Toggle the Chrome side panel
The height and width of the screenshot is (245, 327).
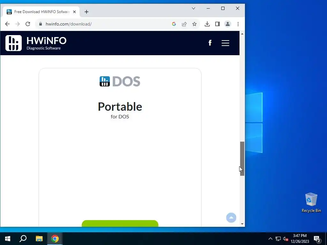coord(217,24)
